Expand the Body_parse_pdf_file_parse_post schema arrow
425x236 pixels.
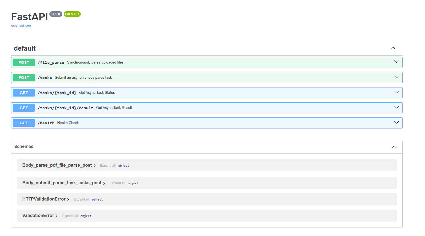[95, 166]
